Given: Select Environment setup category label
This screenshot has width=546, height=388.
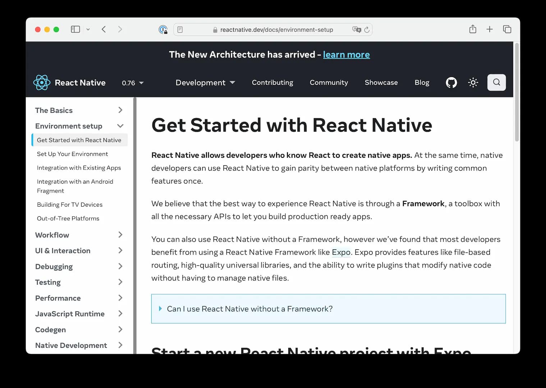Looking at the screenshot, I should 69,126.
